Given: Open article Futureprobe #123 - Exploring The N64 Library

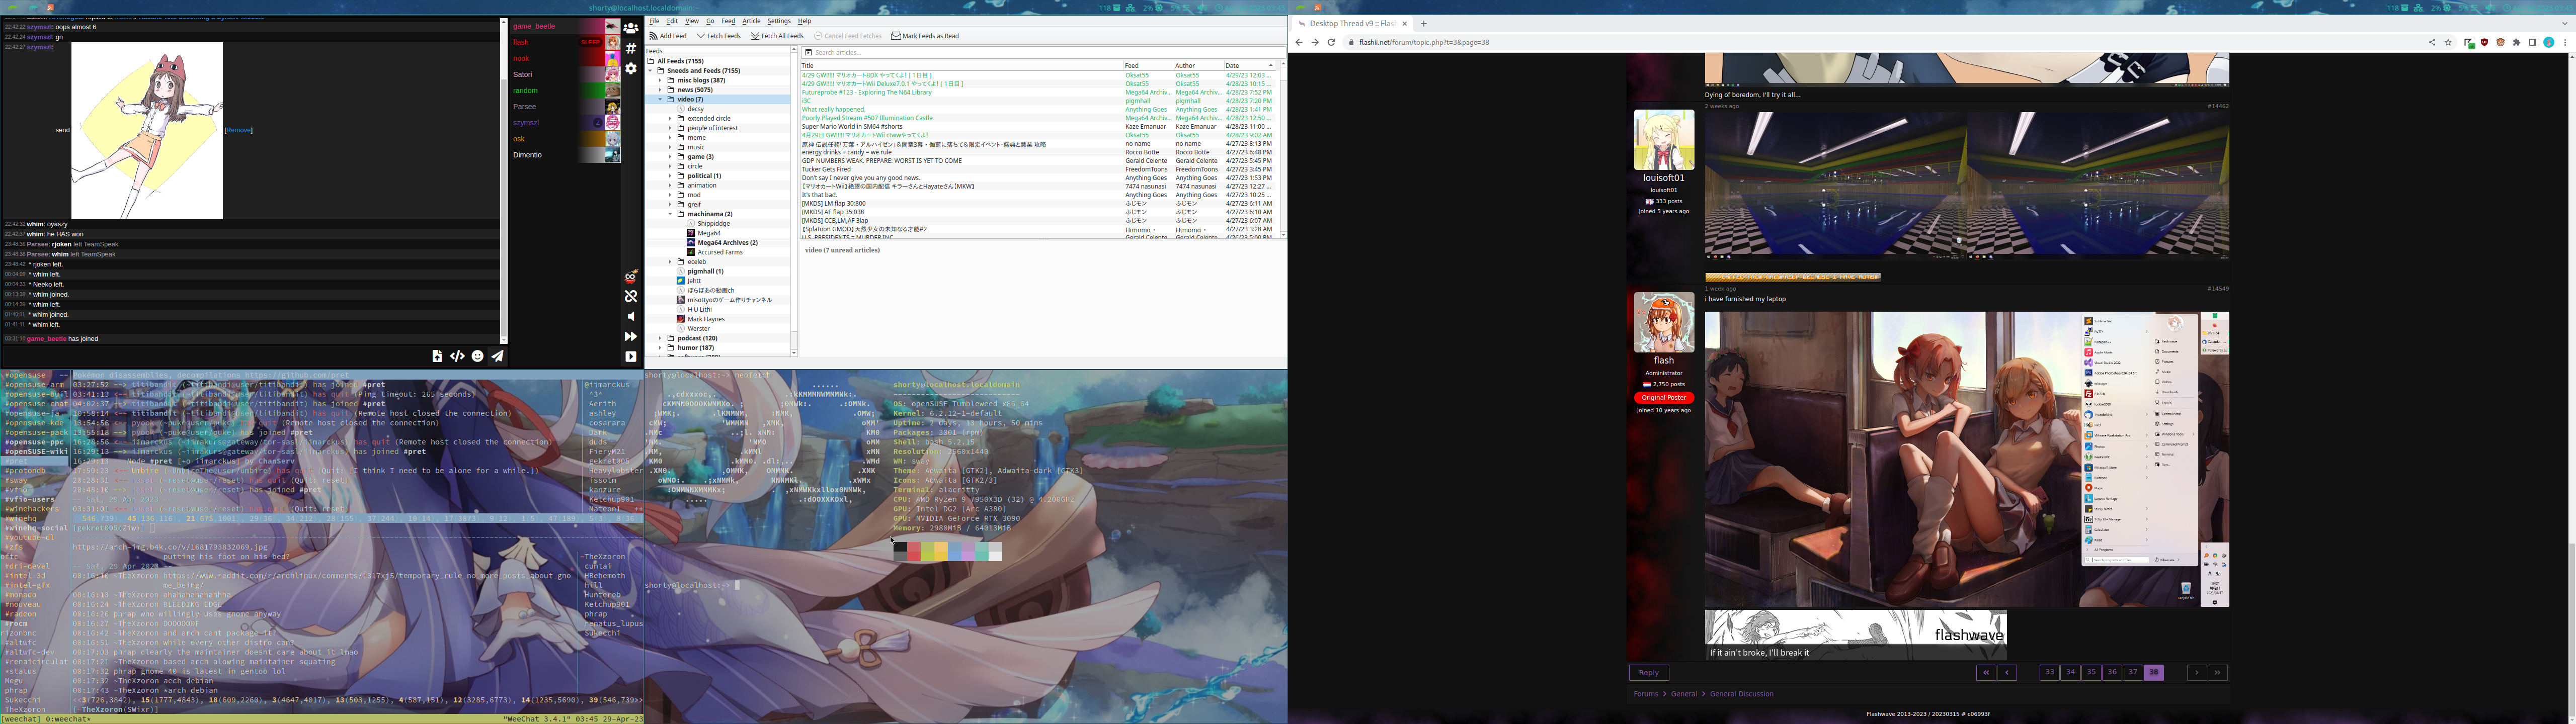Looking at the screenshot, I should pyautogui.click(x=866, y=92).
